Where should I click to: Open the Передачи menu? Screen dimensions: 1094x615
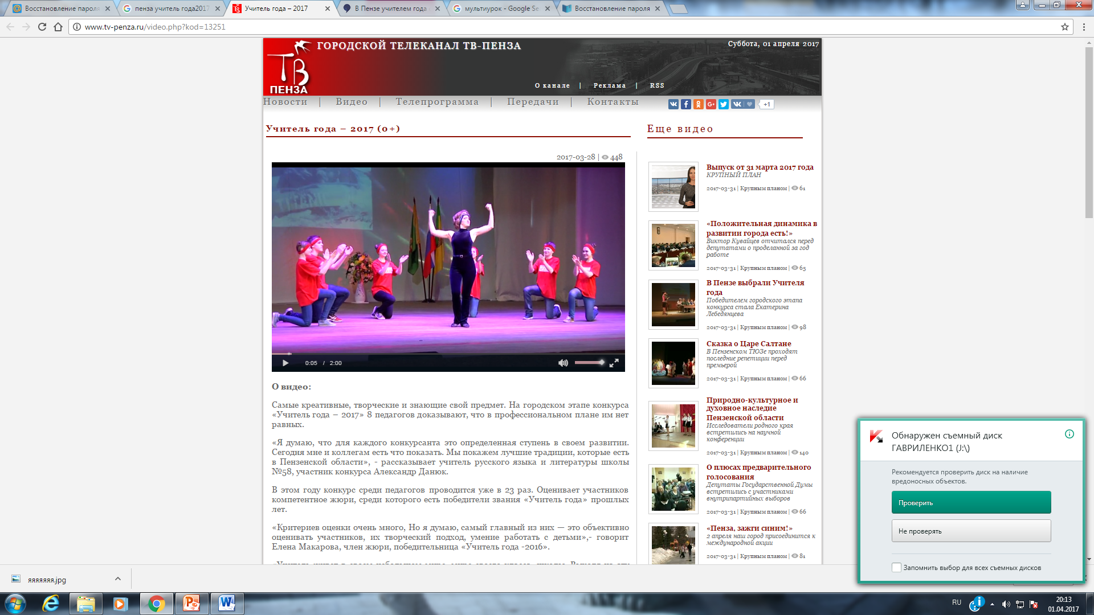click(533, 102)
